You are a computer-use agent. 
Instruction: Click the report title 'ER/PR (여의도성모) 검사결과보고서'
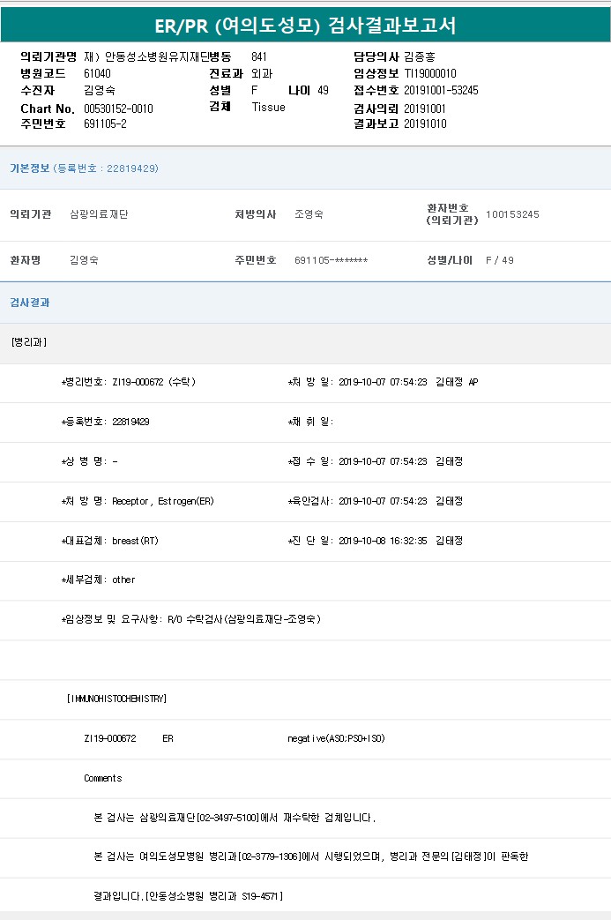pos(305,26)
